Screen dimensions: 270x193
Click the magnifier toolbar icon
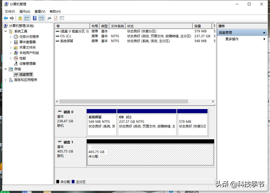coord(49,18)
